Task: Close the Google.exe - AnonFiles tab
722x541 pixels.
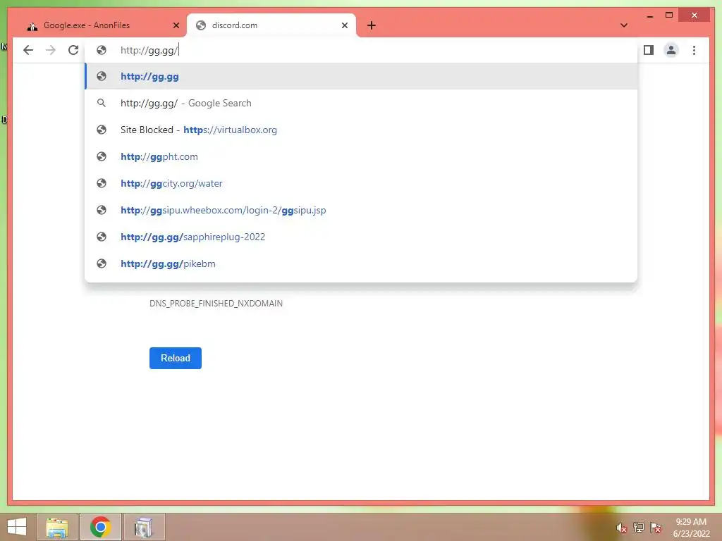Action: click(x=176, y=25)
